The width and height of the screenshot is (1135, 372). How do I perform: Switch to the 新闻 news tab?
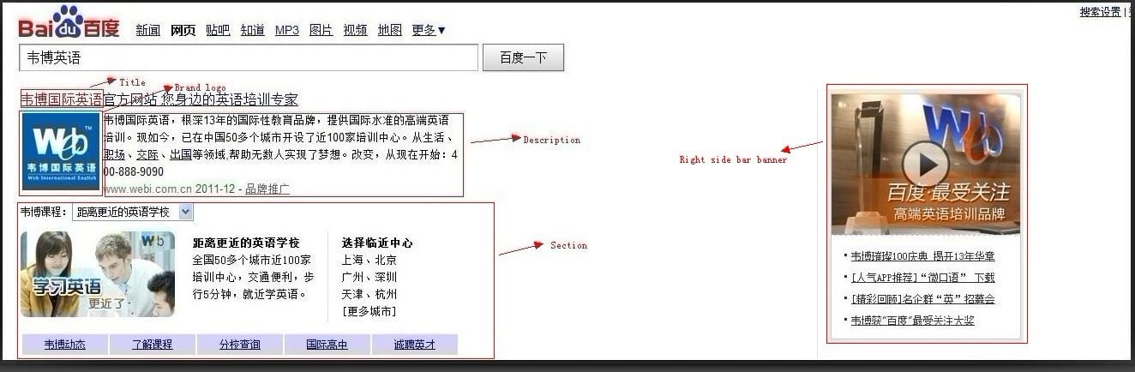point(148,30)
